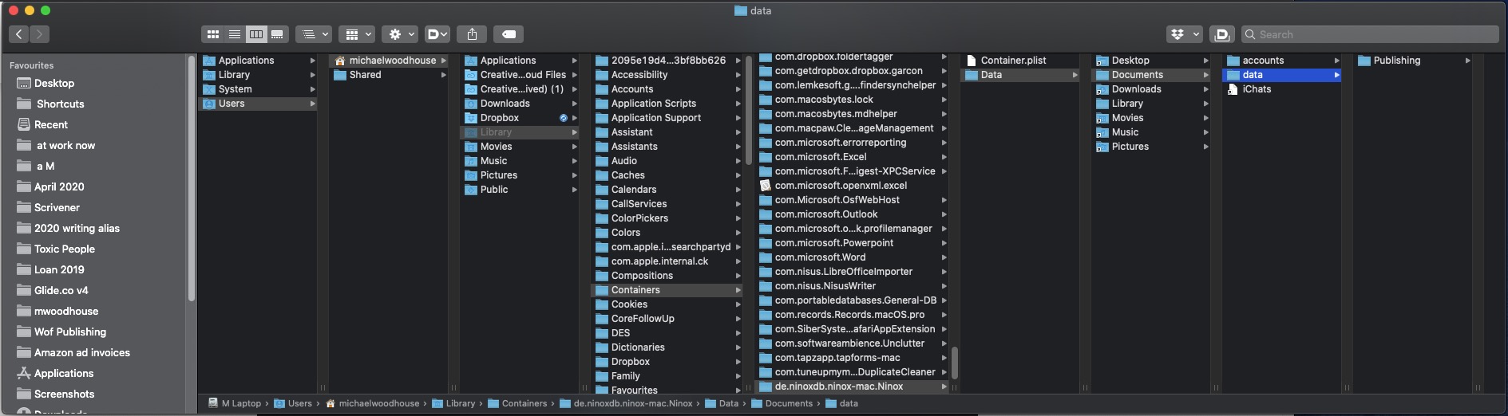Expand the Shared folder arrow
The height and width of the screenshot is (416, 1508).
(x=444, y=76)
